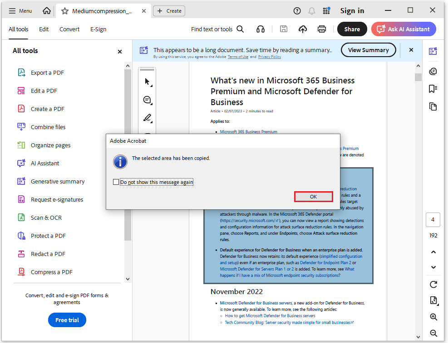448x343 pixels.
Task: Open the Help question mark icon
Action: (297, 11)
